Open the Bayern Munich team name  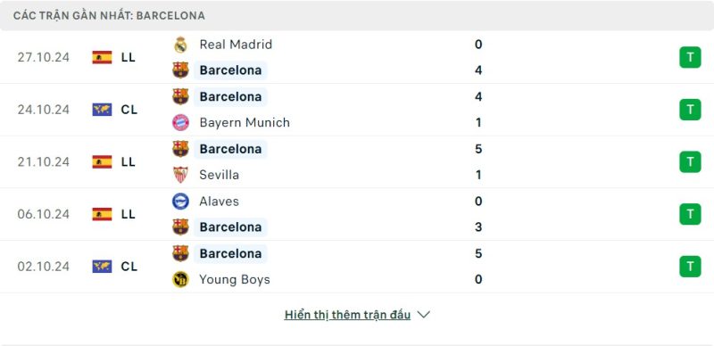[245, 122]
